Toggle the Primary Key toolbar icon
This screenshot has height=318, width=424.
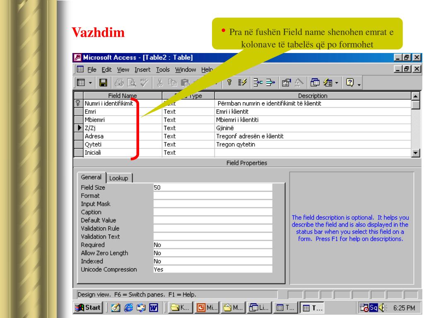pos(229,82)
